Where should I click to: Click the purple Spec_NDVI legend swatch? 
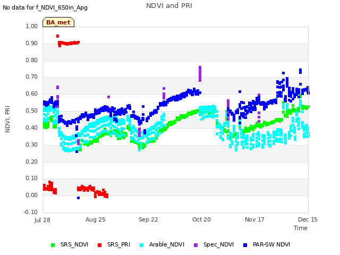[196, 245]
